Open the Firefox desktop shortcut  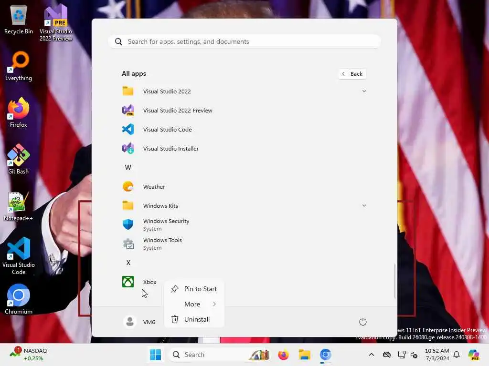coord(19,112)
